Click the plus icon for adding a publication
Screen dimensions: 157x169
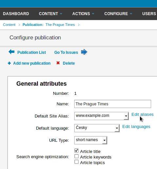(9, 63)
